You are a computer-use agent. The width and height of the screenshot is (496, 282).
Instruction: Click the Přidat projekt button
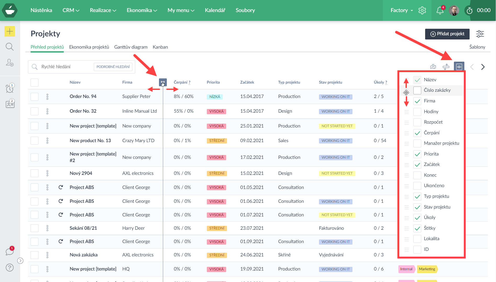(447, 34)
